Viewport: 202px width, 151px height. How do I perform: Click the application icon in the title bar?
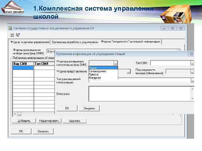[x=10, y=28]
